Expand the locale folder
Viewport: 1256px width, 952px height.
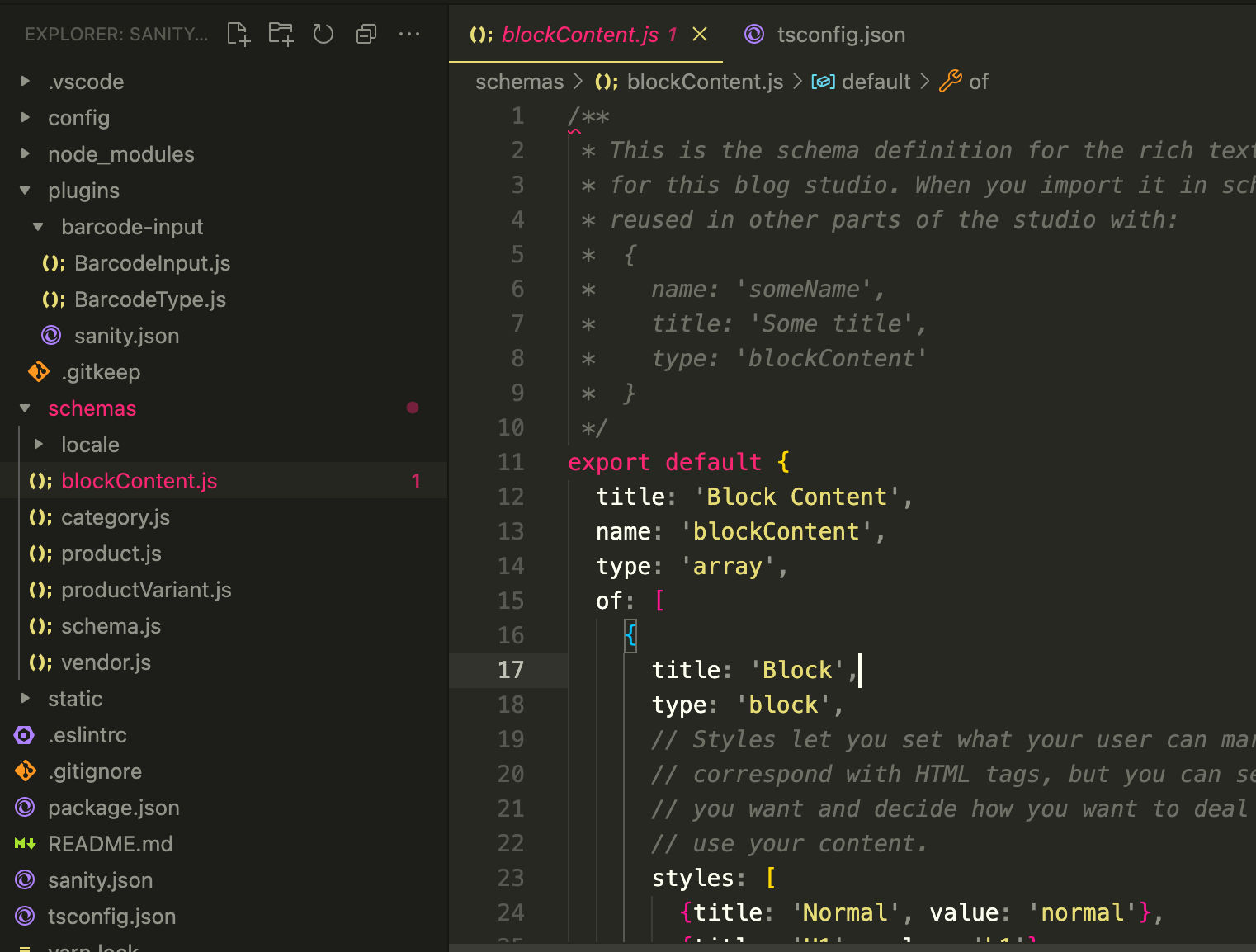(224, 445)
